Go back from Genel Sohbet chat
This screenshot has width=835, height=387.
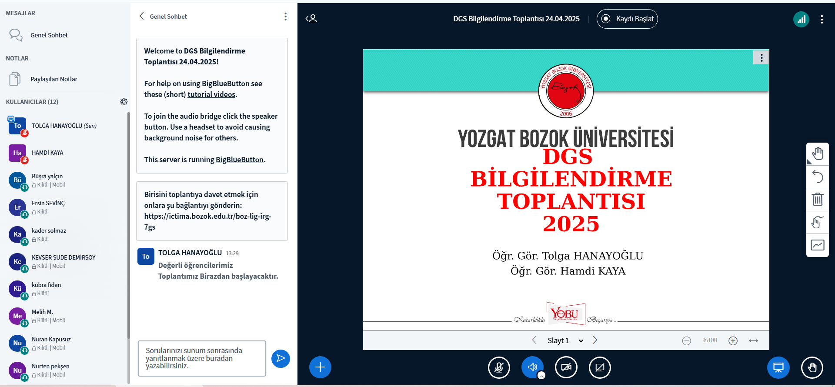tap(163, 17)
